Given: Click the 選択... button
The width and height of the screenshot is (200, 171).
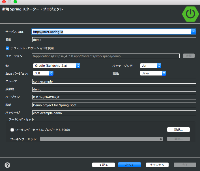Looking at the screenshot, I should pos(179,139).
